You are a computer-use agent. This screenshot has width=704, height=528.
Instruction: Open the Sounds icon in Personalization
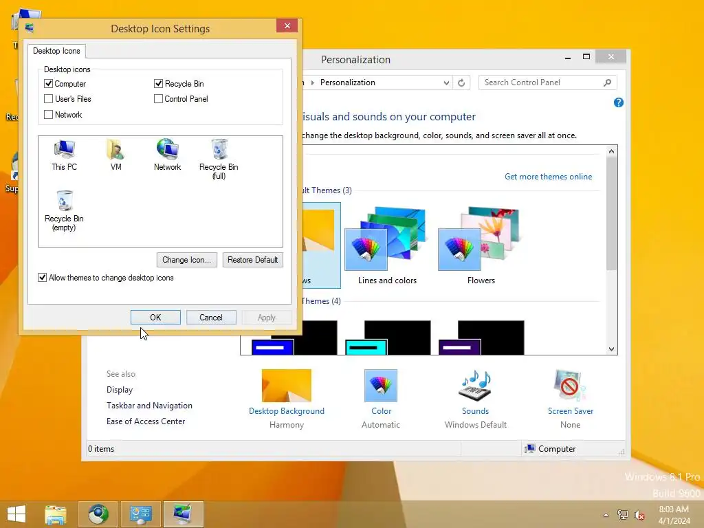(x=476, y=386)
